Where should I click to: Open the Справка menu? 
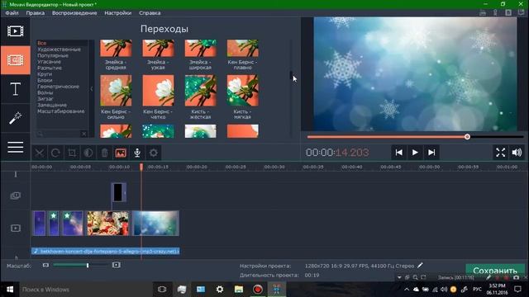pos(150,13)
